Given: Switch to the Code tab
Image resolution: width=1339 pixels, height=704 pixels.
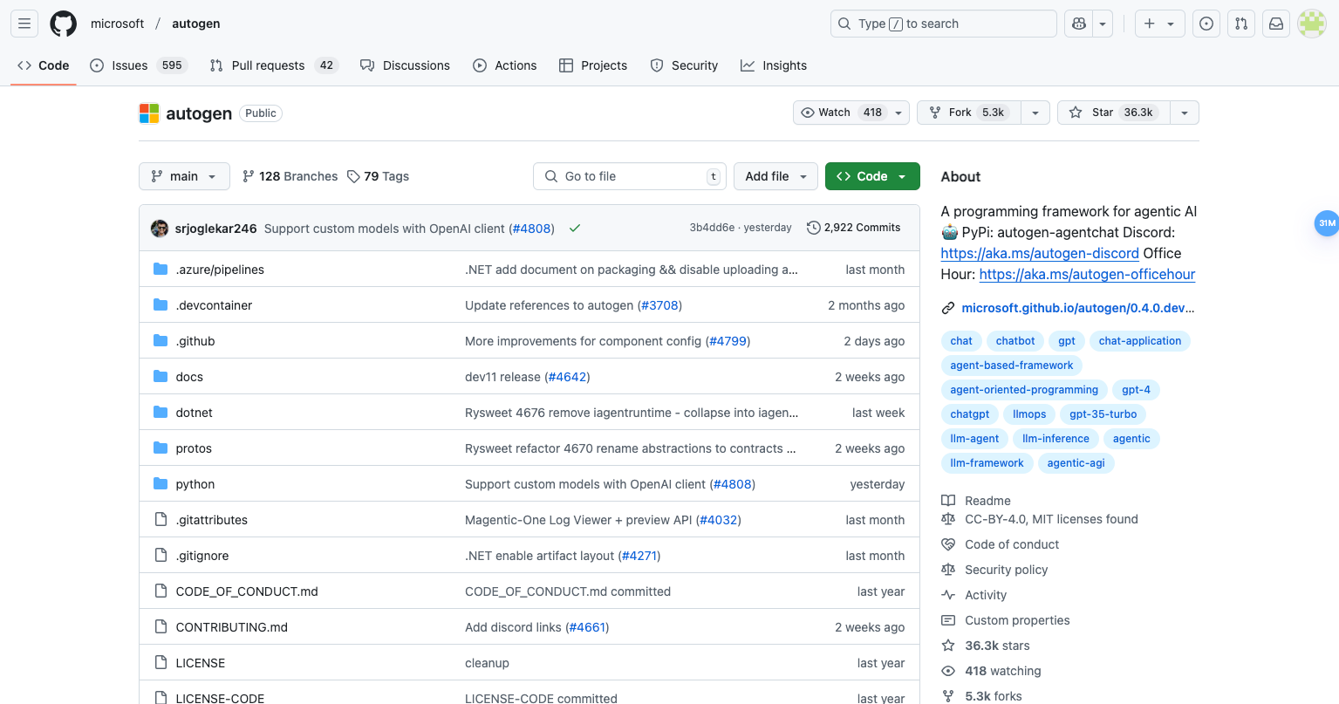Looking at the screenshot, I should (44, 65).
